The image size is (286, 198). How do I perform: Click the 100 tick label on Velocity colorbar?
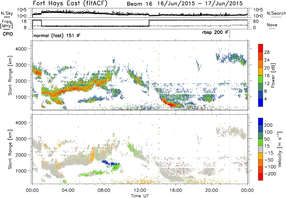coord(268,132)
